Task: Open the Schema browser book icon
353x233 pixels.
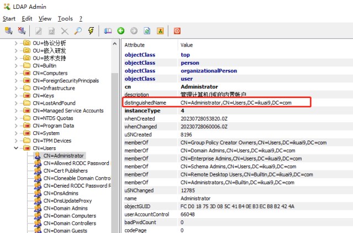Action: pyautogui.click(x=108, y=31)
